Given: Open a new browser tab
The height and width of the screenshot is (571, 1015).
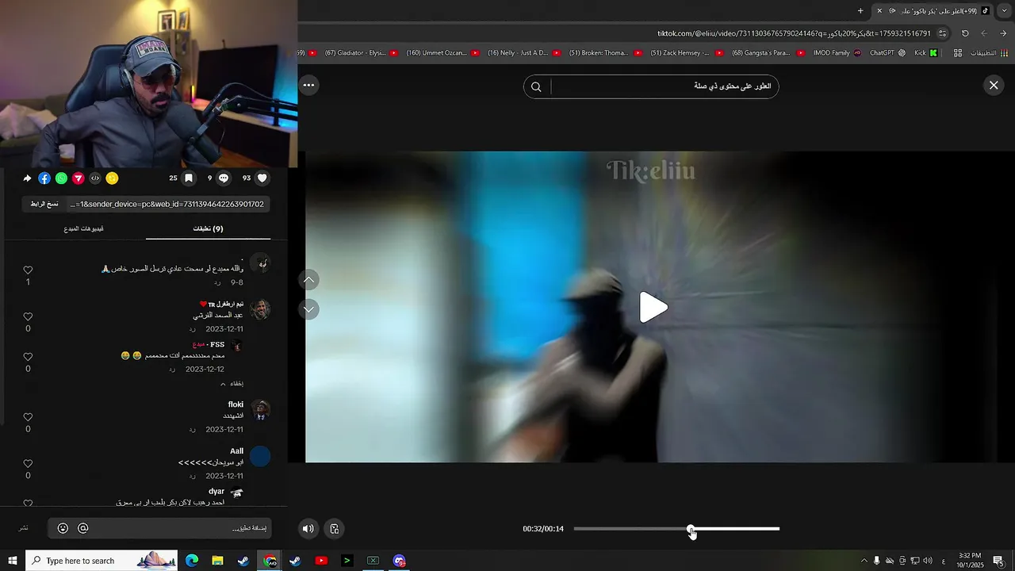Looking at the screenshot, I should [860, 10].
